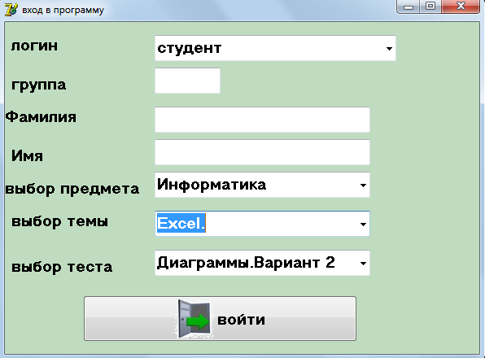Focus the группа input field
The height and width of the screenshot is (358, 485).
pyautogui.click(x=187, y=81)
